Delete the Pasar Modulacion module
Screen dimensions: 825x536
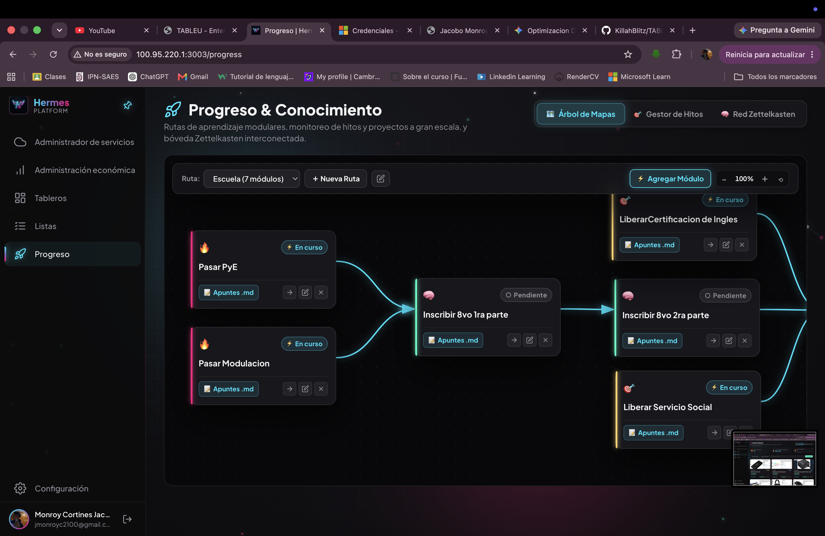321,389
